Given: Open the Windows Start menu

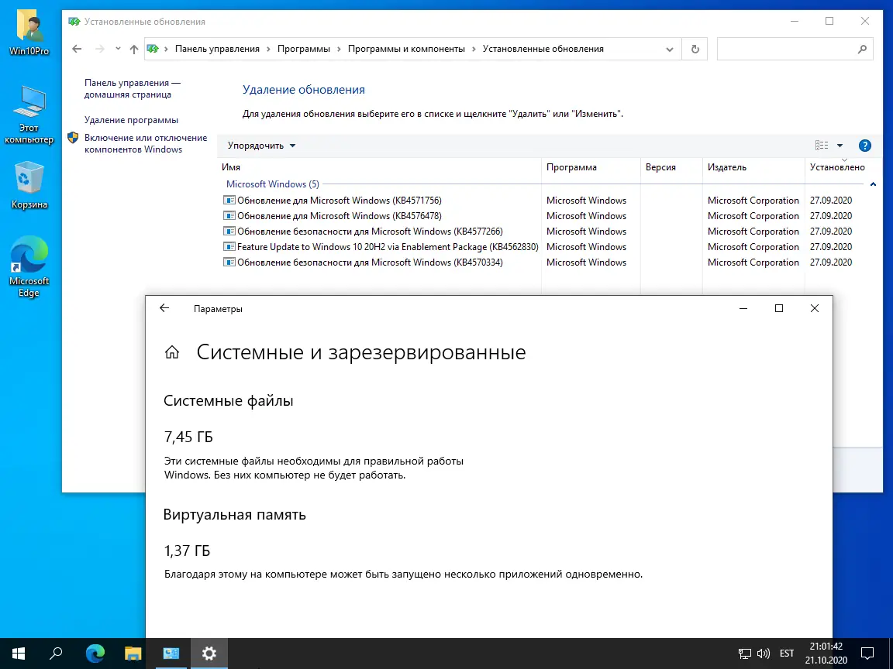Looking at the screenshot, I should pos(19,653).
